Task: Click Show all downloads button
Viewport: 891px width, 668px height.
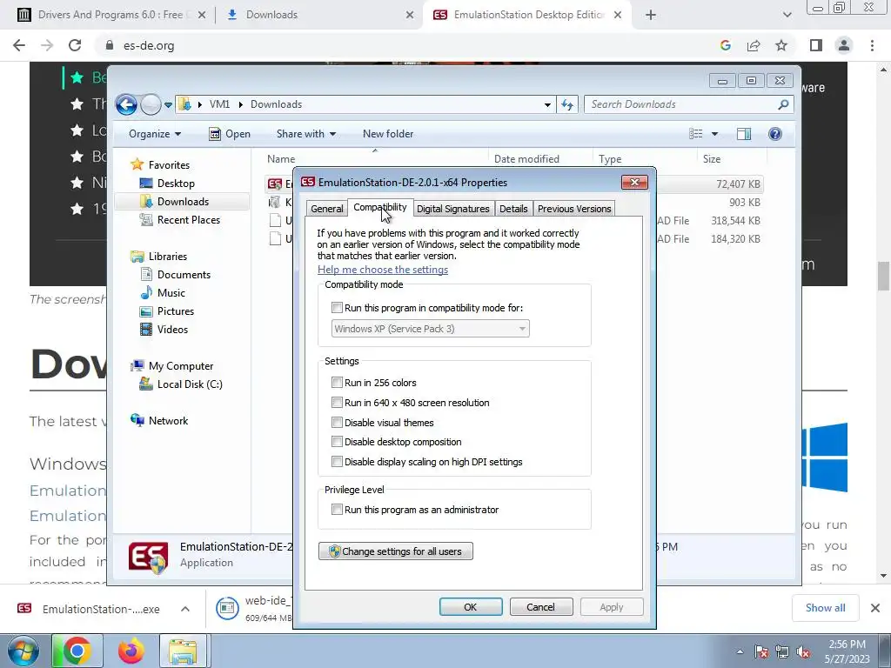Action: [825, 608]
